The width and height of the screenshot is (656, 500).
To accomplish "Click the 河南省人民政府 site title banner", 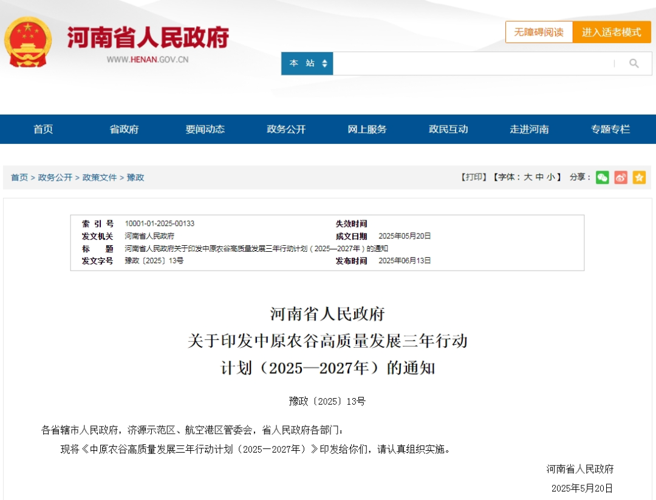I will pyautogui.click(x=148, y=37).
